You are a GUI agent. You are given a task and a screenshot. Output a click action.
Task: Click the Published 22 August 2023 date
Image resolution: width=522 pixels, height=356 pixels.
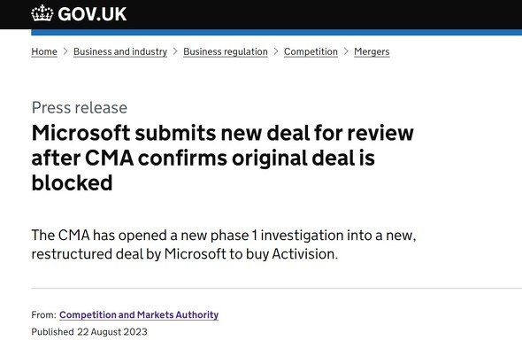point(89,332)
